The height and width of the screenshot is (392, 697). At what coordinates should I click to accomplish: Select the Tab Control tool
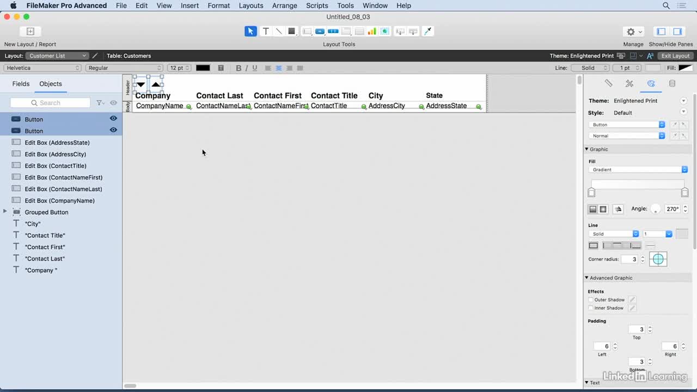(346, 32)
